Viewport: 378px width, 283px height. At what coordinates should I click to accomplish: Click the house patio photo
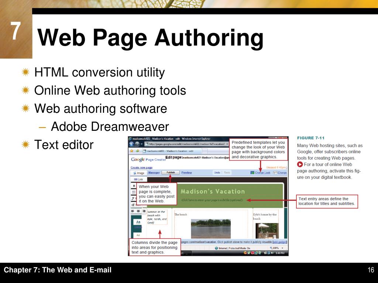click(267, 231)
